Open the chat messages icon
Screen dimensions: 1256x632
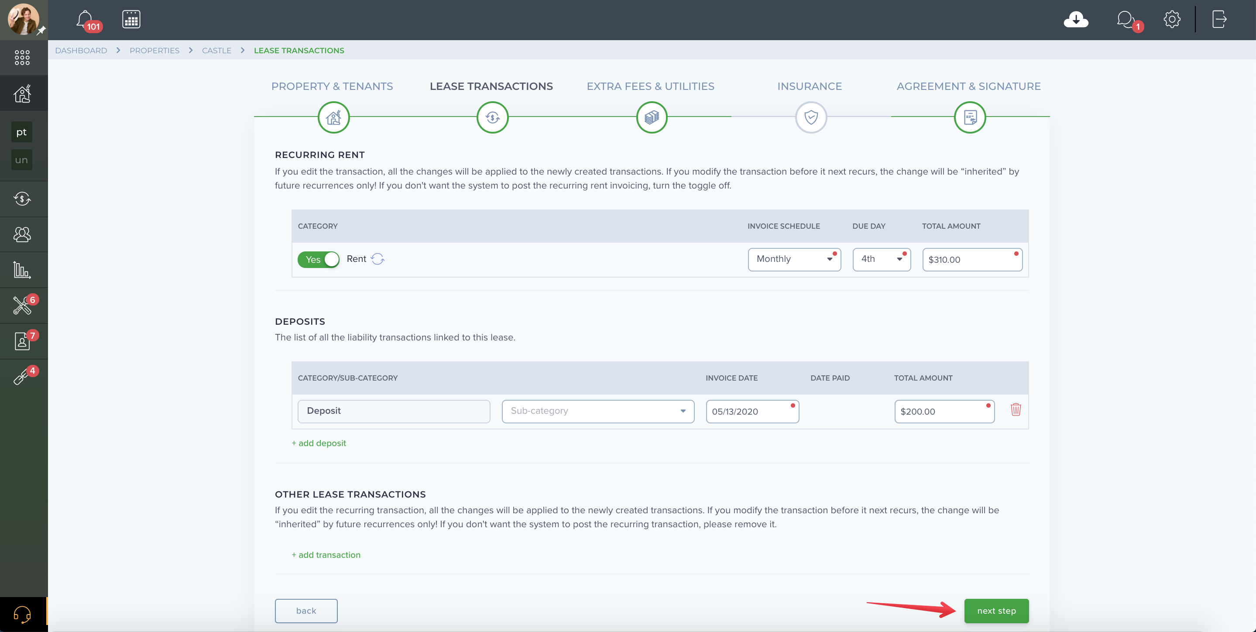click(x=1126, y=20)
